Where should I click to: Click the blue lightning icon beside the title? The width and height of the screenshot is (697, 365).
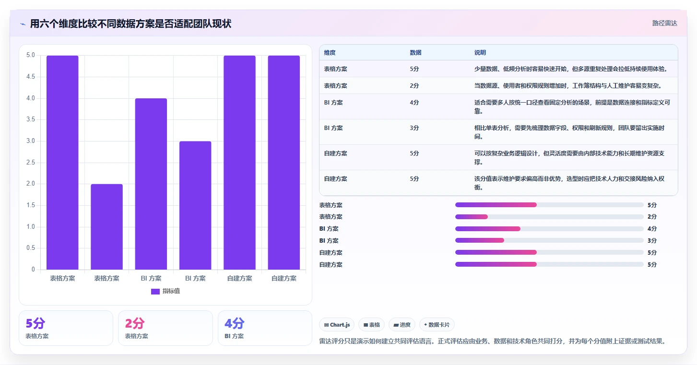(23, 24)
